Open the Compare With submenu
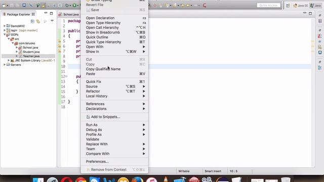This screenshot has width=324, height=182. (x=114, y=154)
